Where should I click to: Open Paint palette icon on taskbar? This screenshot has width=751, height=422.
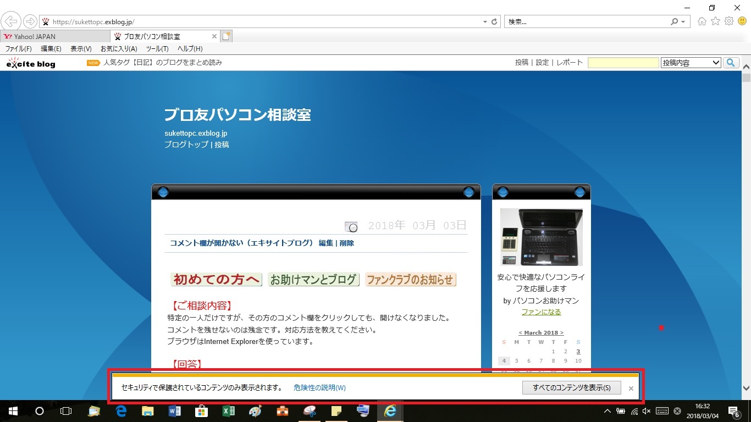point(256,411)
